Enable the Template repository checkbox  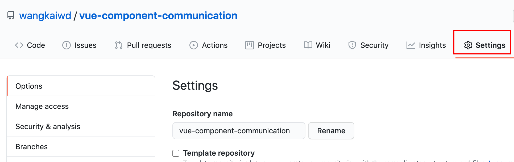[x=176, y=153]
